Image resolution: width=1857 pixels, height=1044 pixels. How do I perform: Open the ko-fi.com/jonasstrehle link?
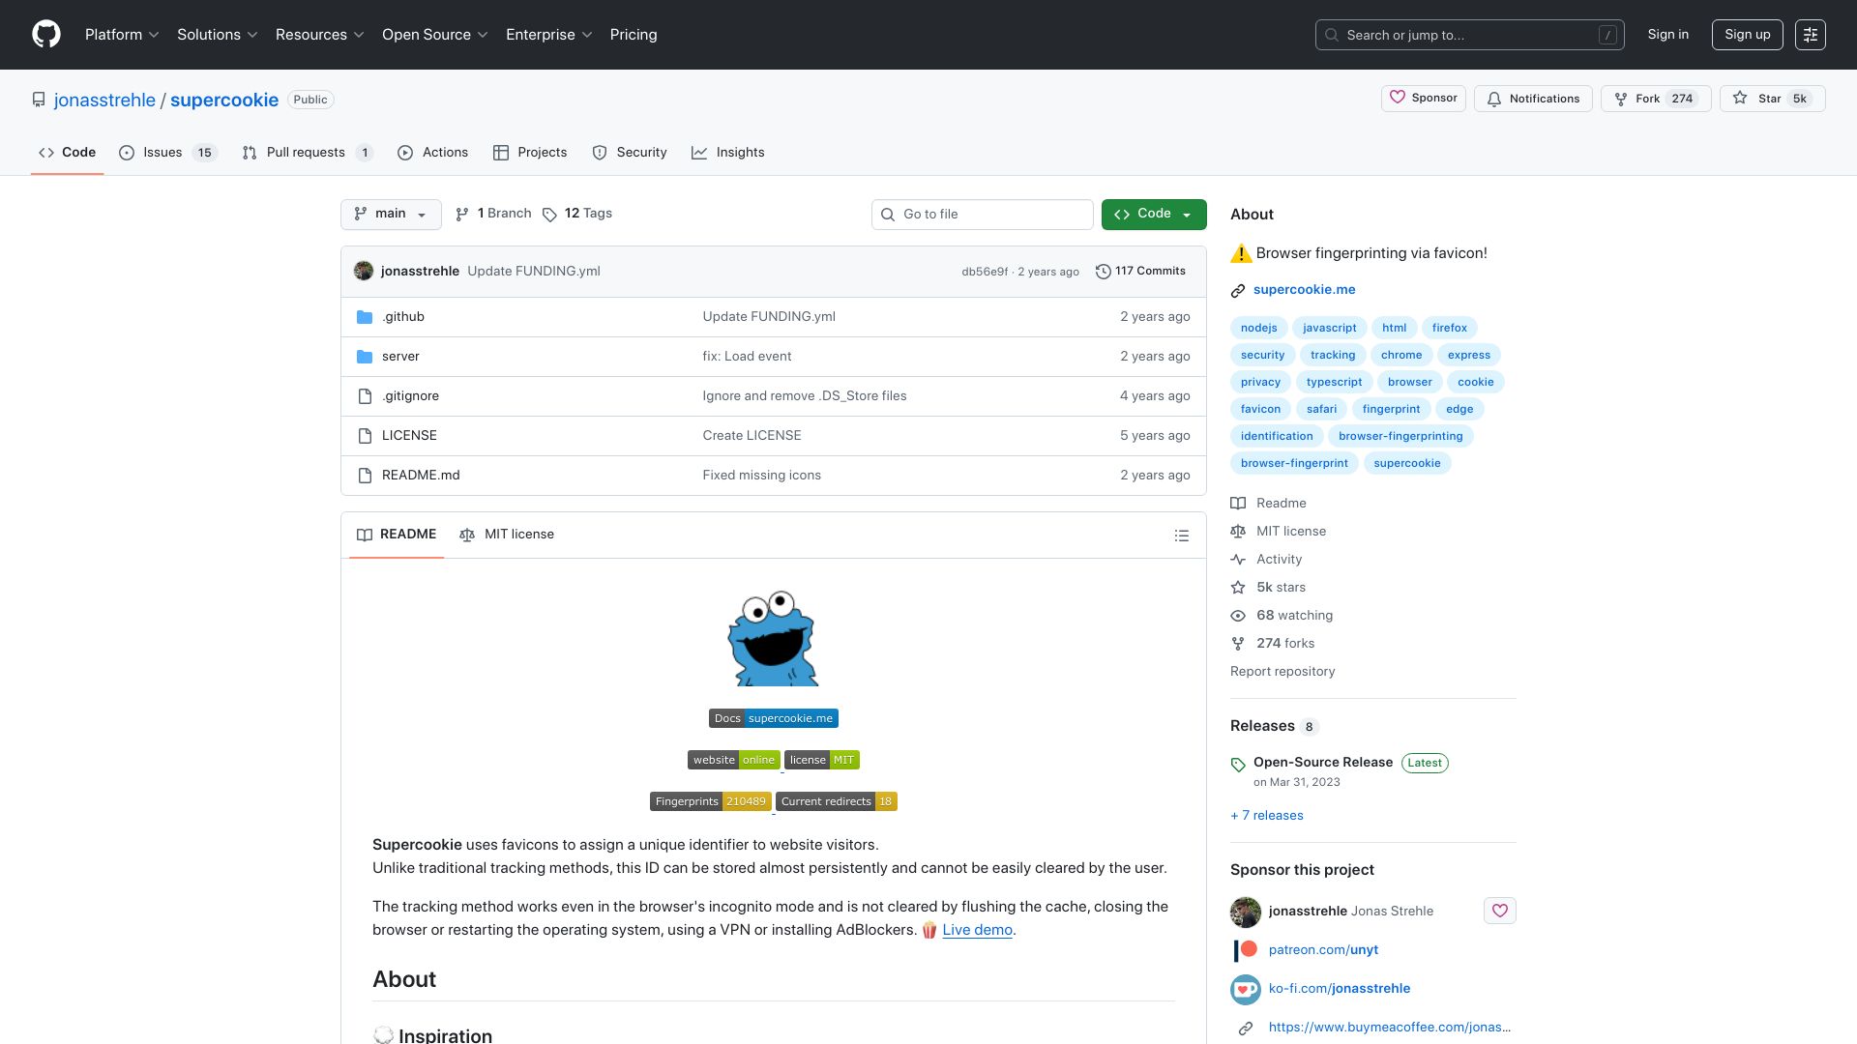(x=1340, y=989)
